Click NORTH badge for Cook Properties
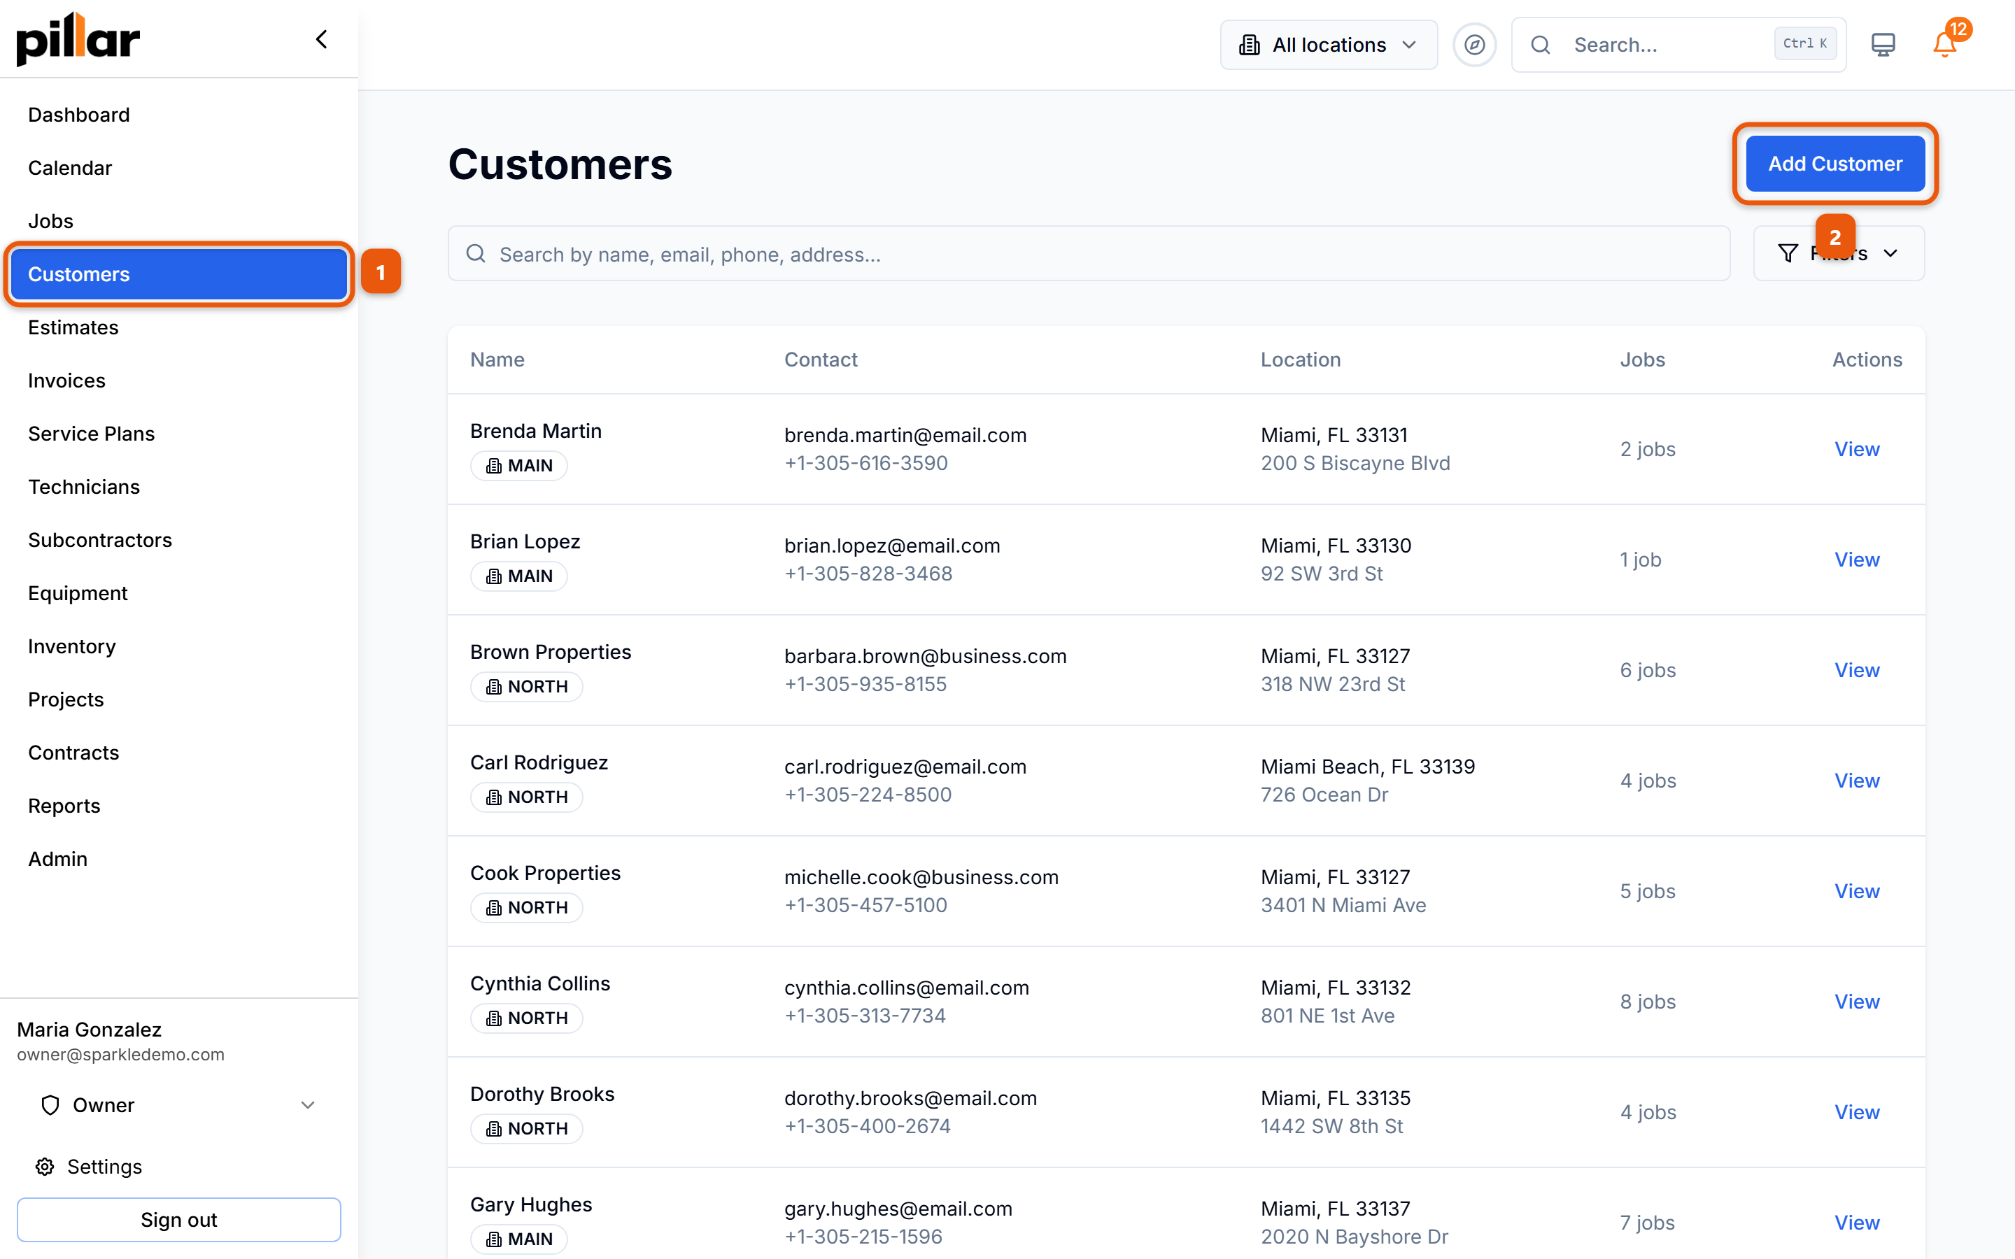The image size is (2015, 1259). [x=526, y=908]
